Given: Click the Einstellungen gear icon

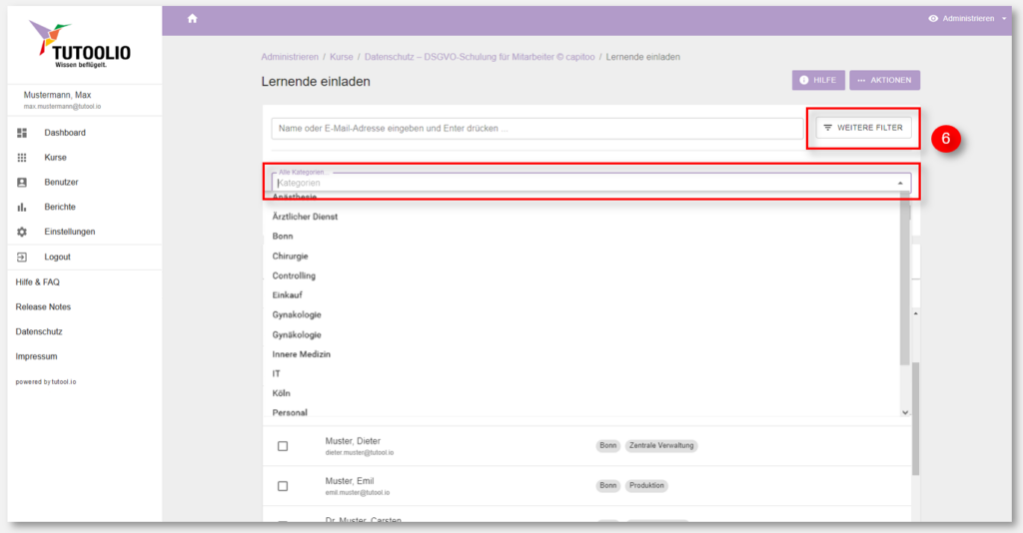Looking at the screenshot, I should tap(22, 232).
